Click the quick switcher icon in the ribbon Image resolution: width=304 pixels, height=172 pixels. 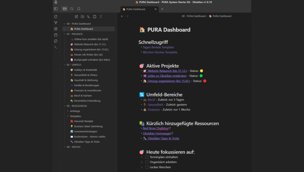(56, 16)
